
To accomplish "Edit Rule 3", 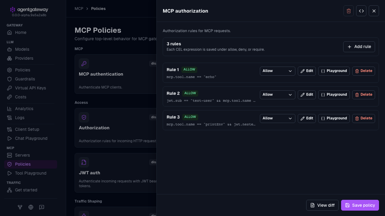I will 307,118.
